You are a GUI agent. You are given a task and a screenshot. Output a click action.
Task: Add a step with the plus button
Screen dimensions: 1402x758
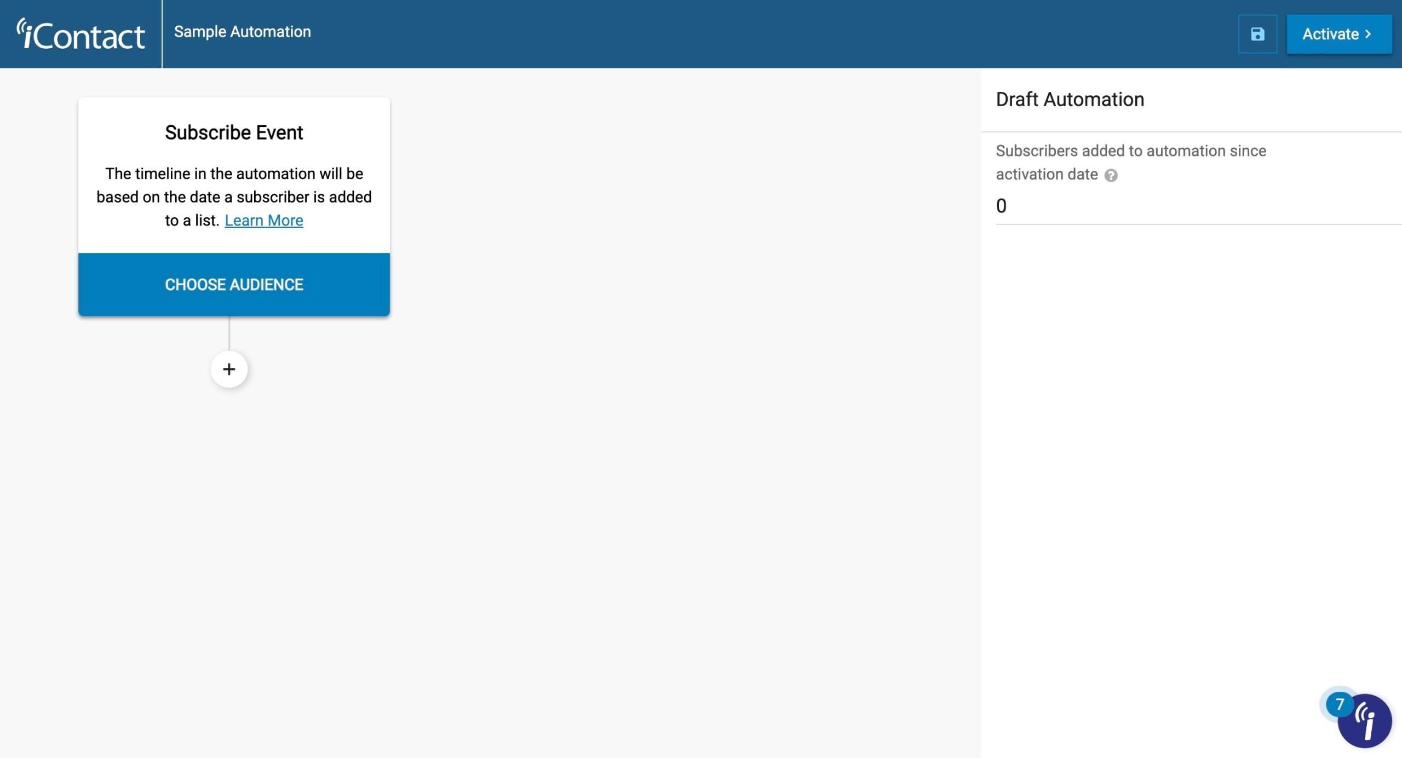pos(229,369)
